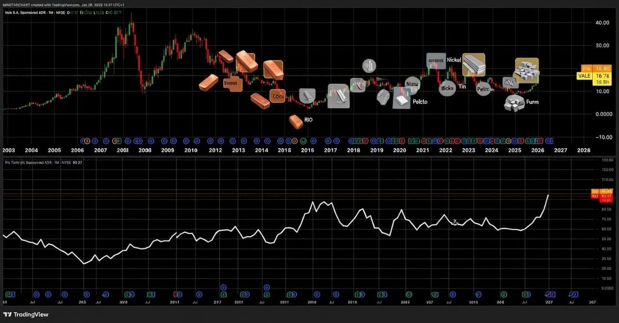Click the 40.00 level on the price scale
619x323 pixels.
[589, 23]
